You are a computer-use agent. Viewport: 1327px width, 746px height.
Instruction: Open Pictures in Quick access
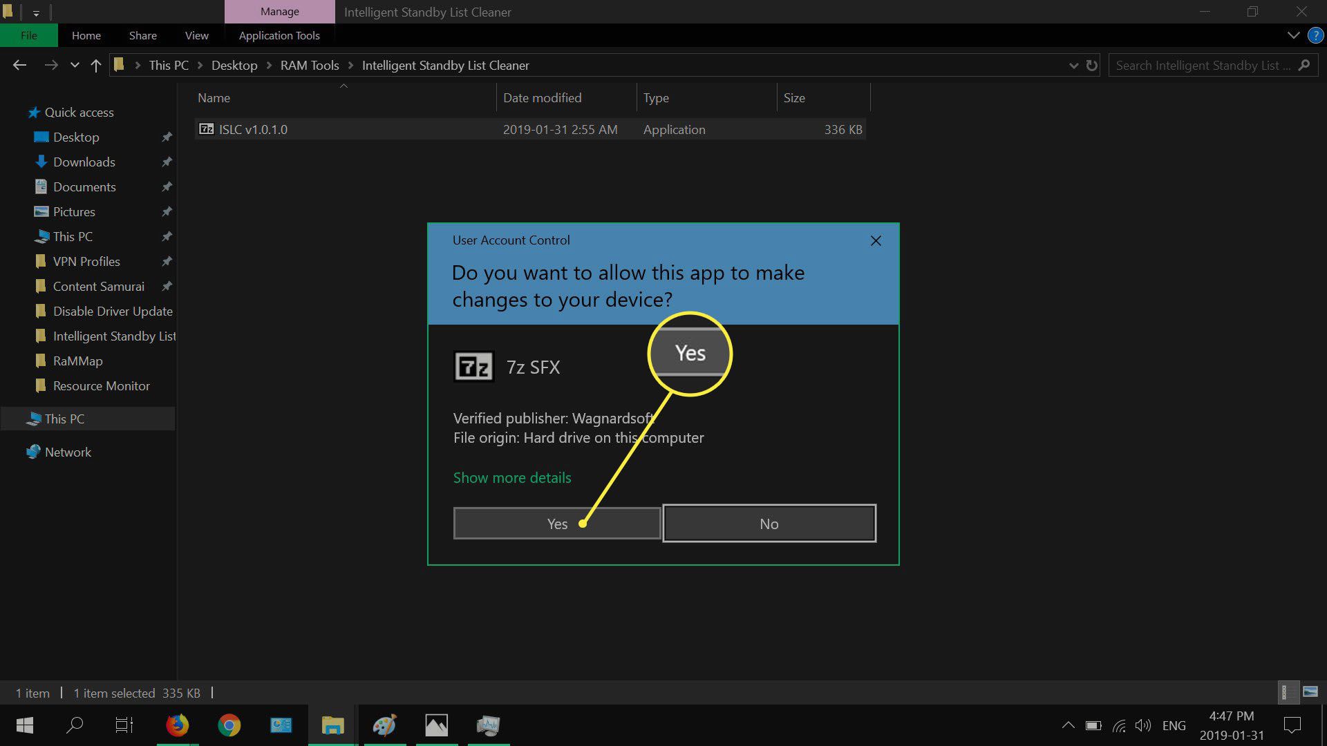tap(74, 211)
